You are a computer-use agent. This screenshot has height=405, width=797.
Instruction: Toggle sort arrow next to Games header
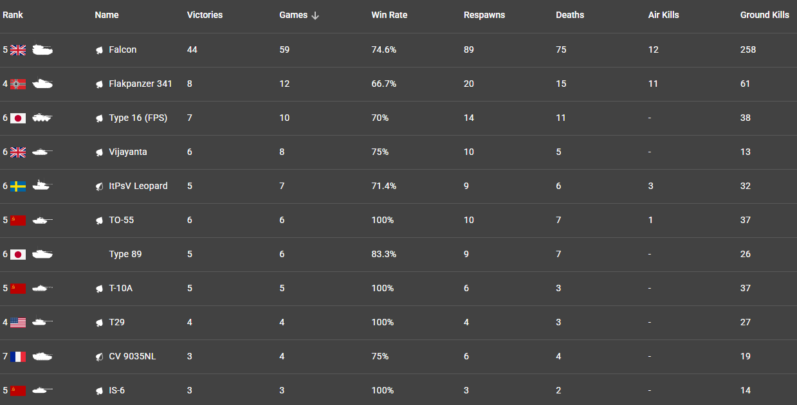(315, 15)
